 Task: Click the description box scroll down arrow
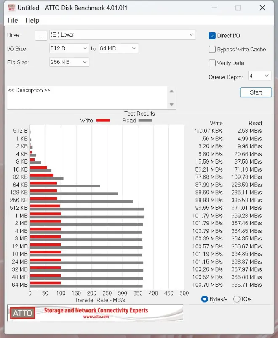171,104
